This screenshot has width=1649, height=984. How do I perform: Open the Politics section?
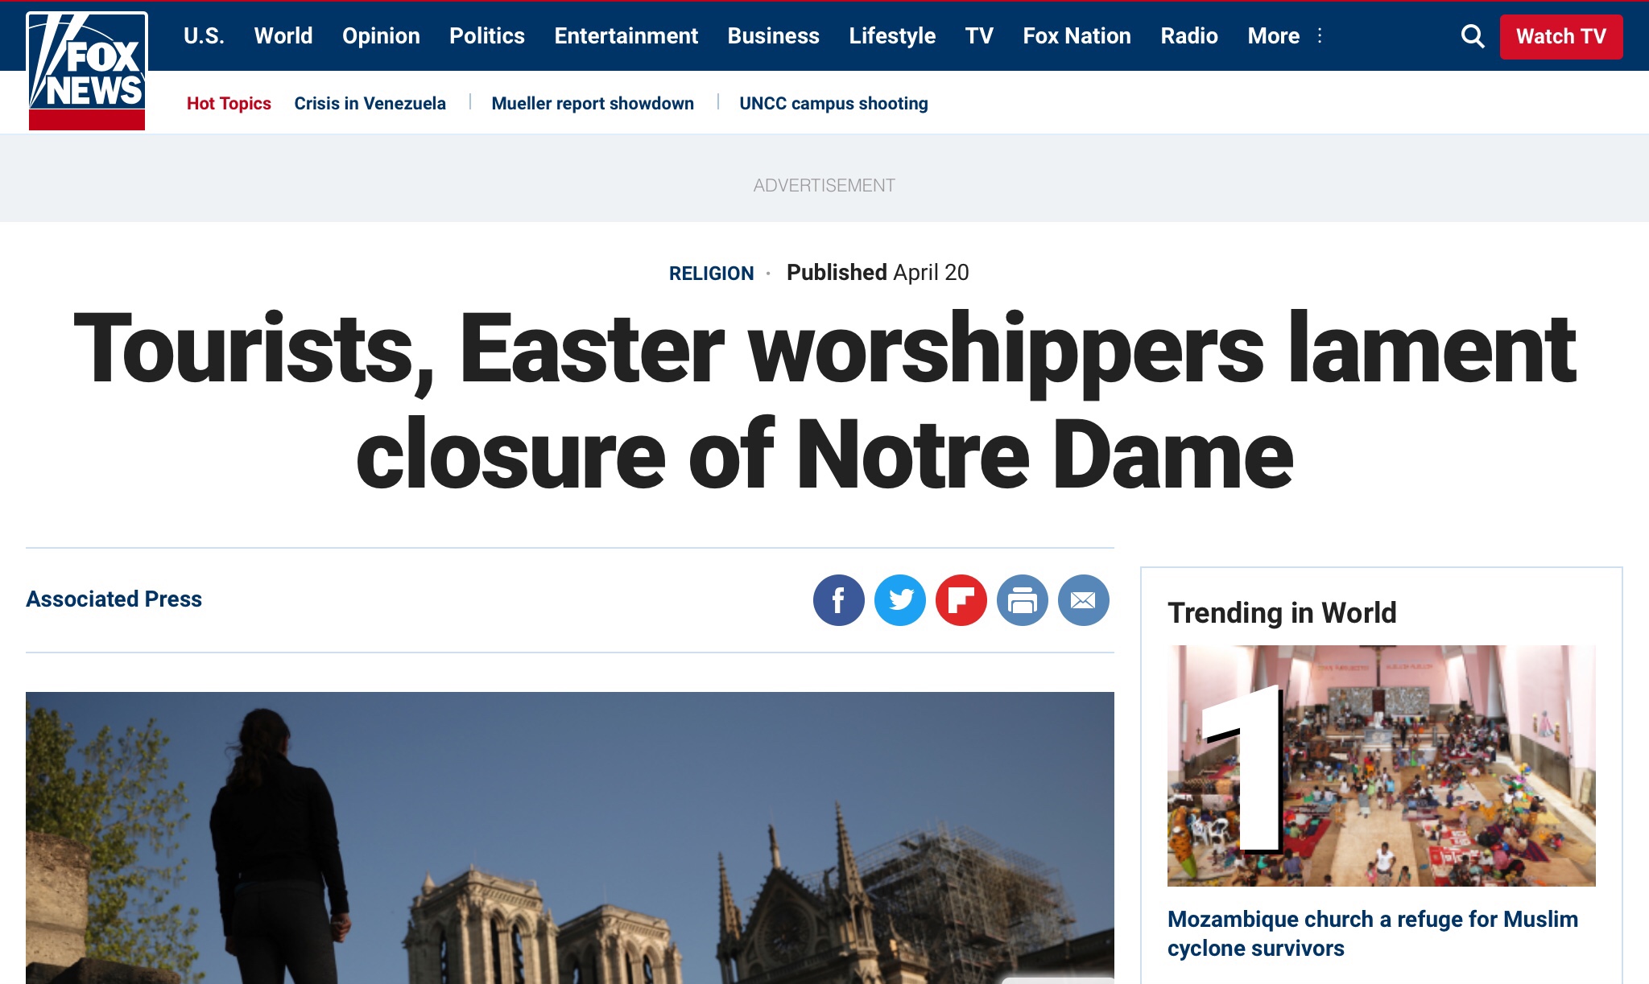pos(486,36)
